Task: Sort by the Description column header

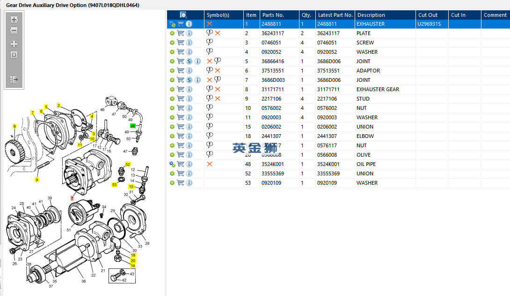Action: tap(385, 15)
